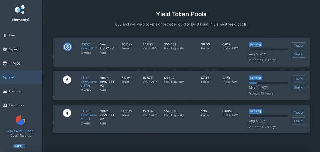
Task: Click the 7 Day pool's Ethereum icon
Action: (67, 80)
